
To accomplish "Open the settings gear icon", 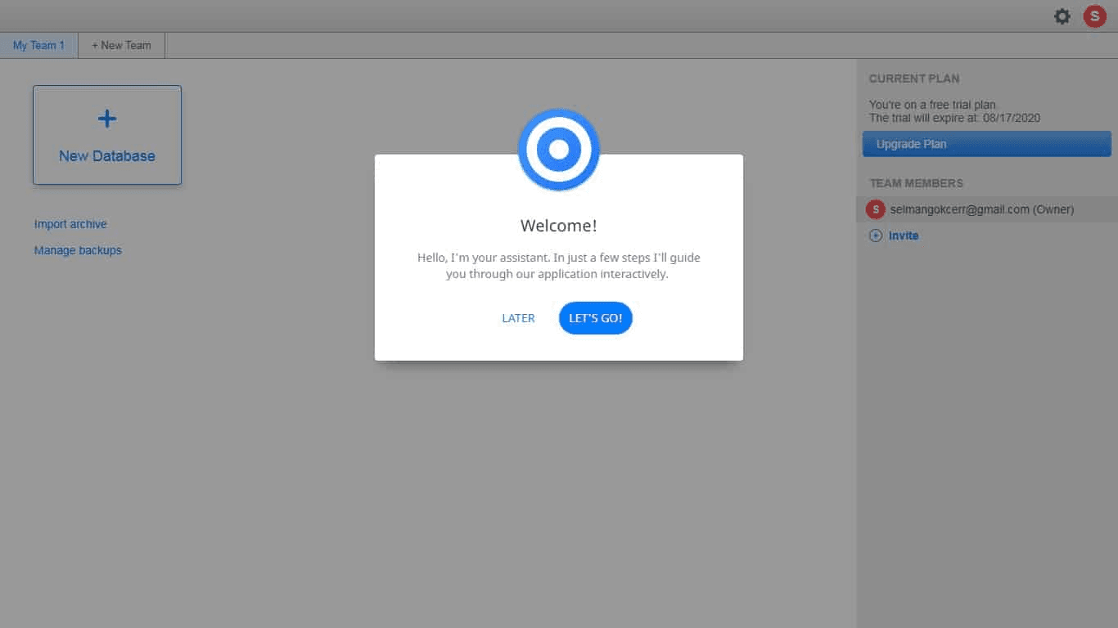I will click(1062, 16).
